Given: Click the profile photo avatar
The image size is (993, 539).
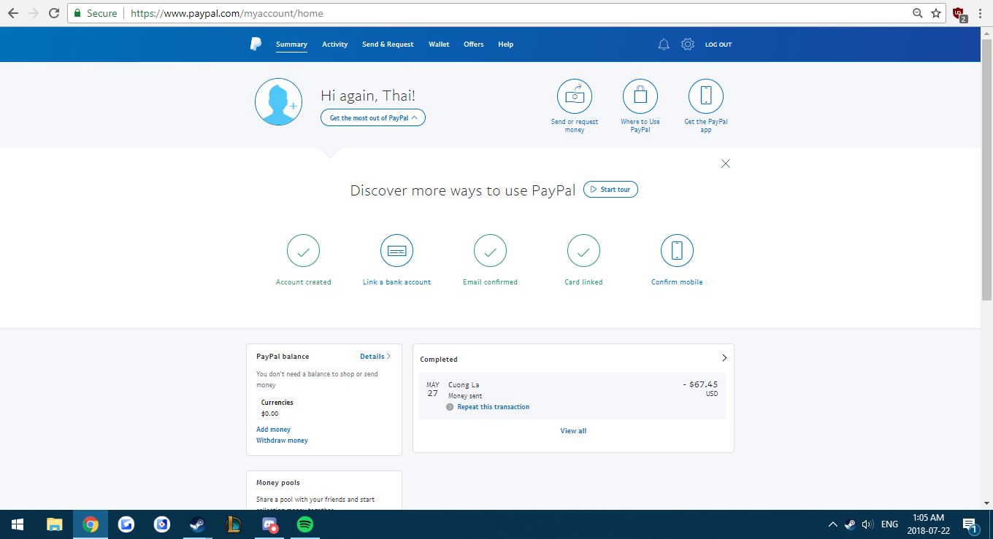Looking at the screenshot, I should (278, 101).
